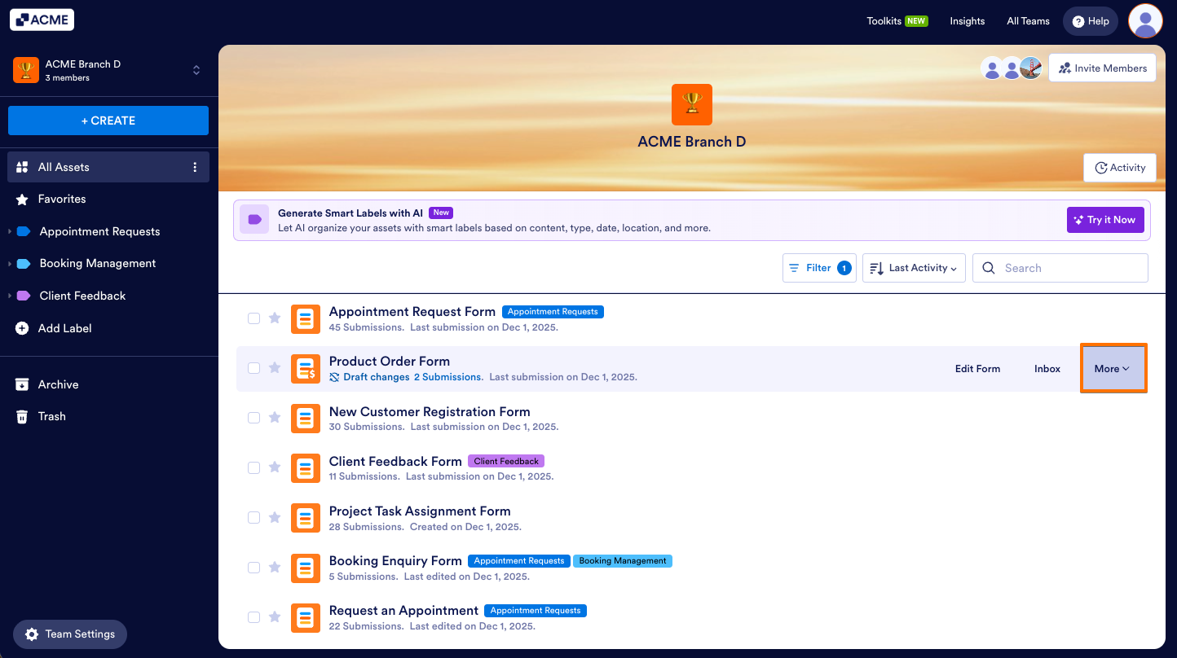
Task: Open Insights in the top navigation
Action: [967, 21]
